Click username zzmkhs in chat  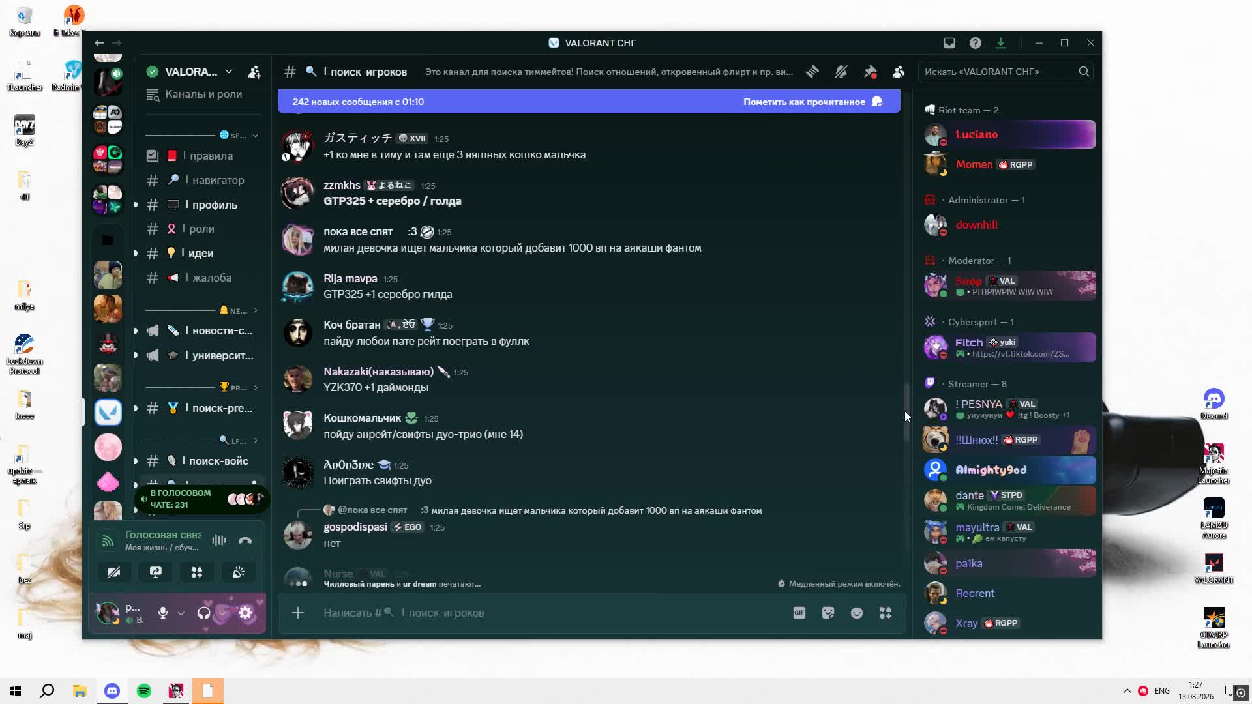pyautogui.click(x=342, y=185)
